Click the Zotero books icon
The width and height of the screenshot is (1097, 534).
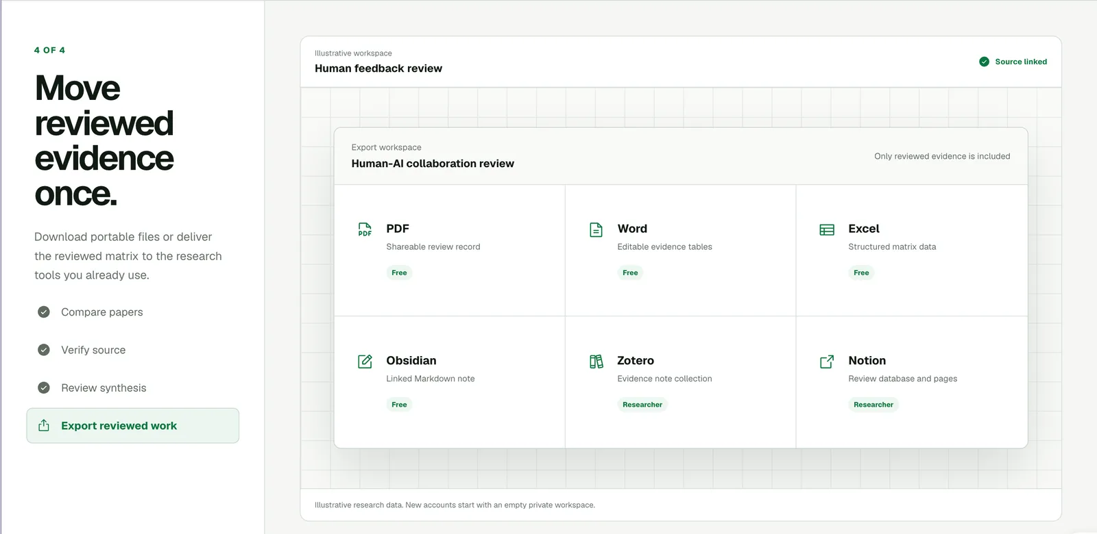596,361
